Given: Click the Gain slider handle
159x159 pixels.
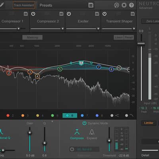Looking at the screenshot, I should 30,132.
